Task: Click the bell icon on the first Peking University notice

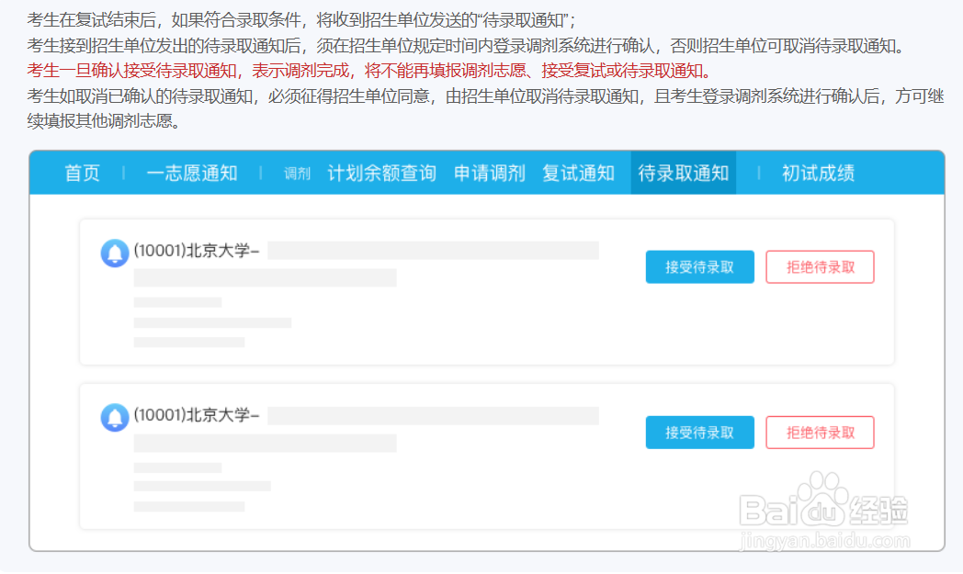Action: [114, 253]
